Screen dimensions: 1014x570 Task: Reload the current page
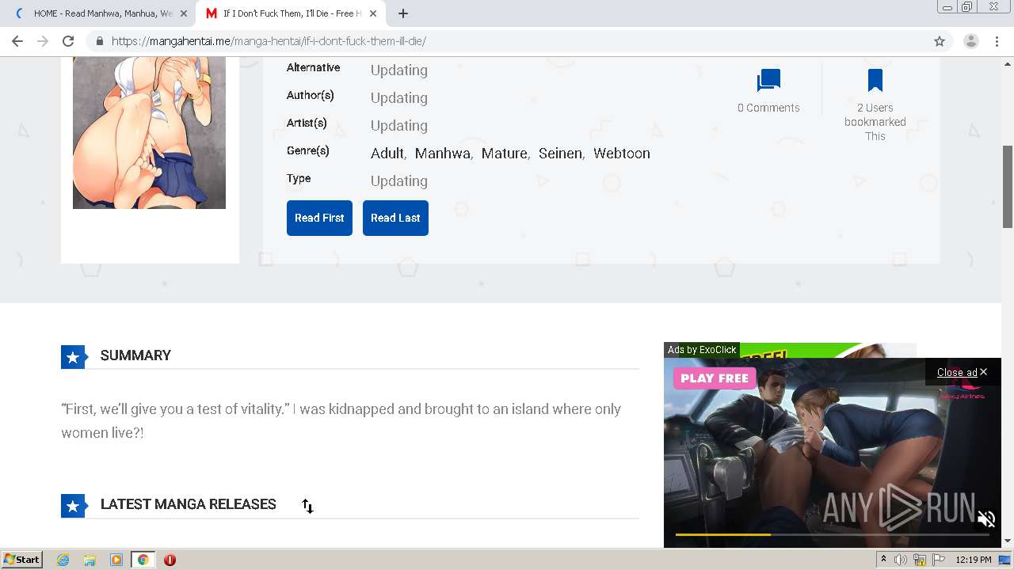(68, 41)
